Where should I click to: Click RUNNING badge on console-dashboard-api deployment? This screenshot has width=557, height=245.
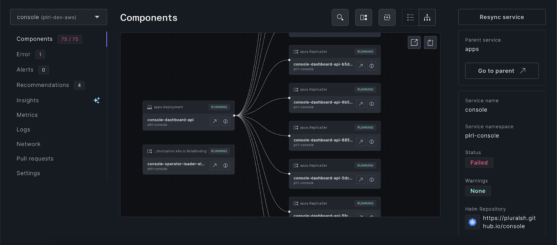pyautogui.click(x=219, y=107)
